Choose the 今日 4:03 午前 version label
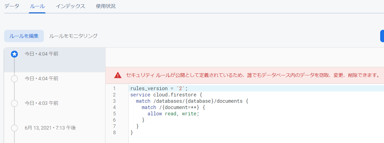Screen dimensions: 384x143 [x=41, y=103]
